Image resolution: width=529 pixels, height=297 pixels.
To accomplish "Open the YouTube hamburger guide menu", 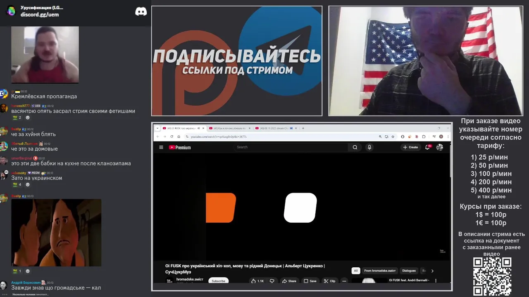I will (x=161, y=147).
